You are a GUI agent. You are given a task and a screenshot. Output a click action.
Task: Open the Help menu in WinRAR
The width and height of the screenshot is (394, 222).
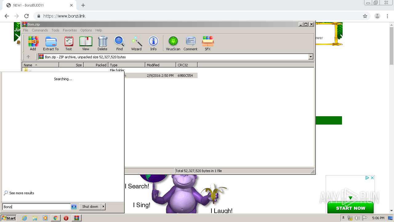pyautogui.click(x=98, y=30)
